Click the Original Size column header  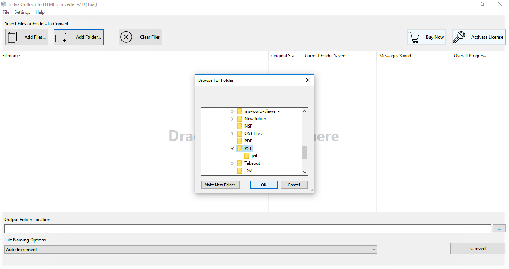point(283,56)
